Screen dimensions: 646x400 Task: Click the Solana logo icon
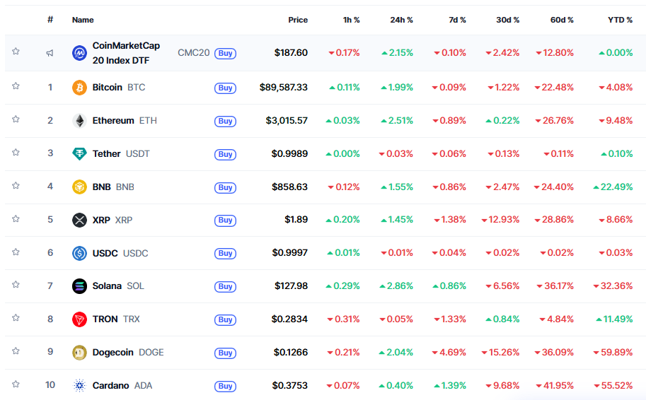(80, 286)
